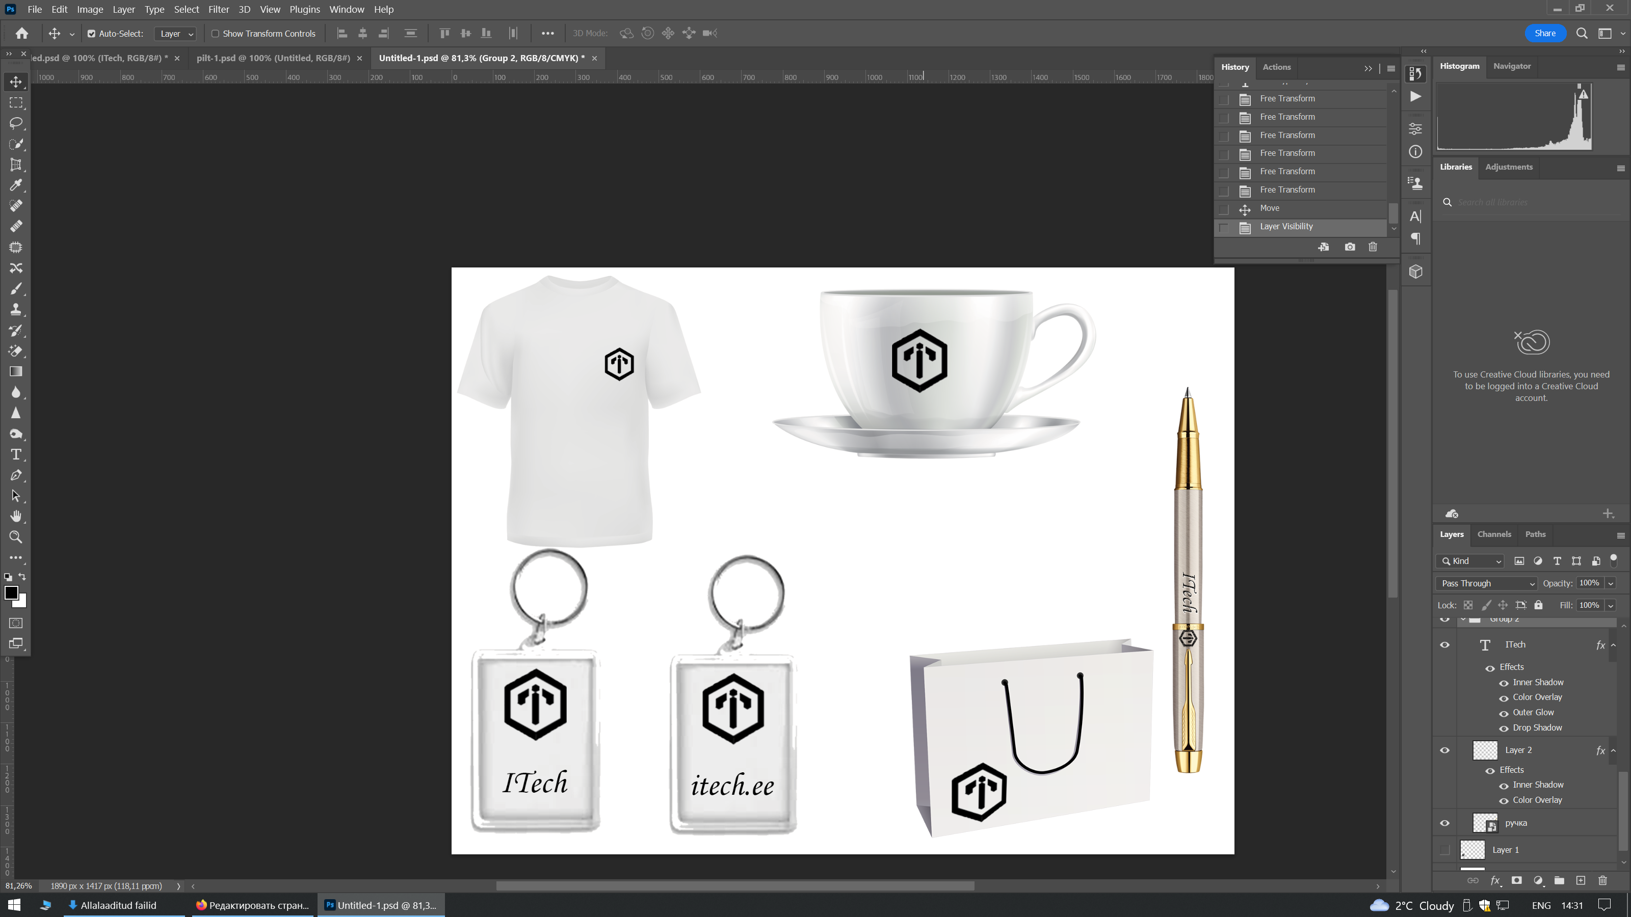Switch to pilt-1.psd document tab
The height and width of the screenshot is (917, 1631).
pos(273,58)
